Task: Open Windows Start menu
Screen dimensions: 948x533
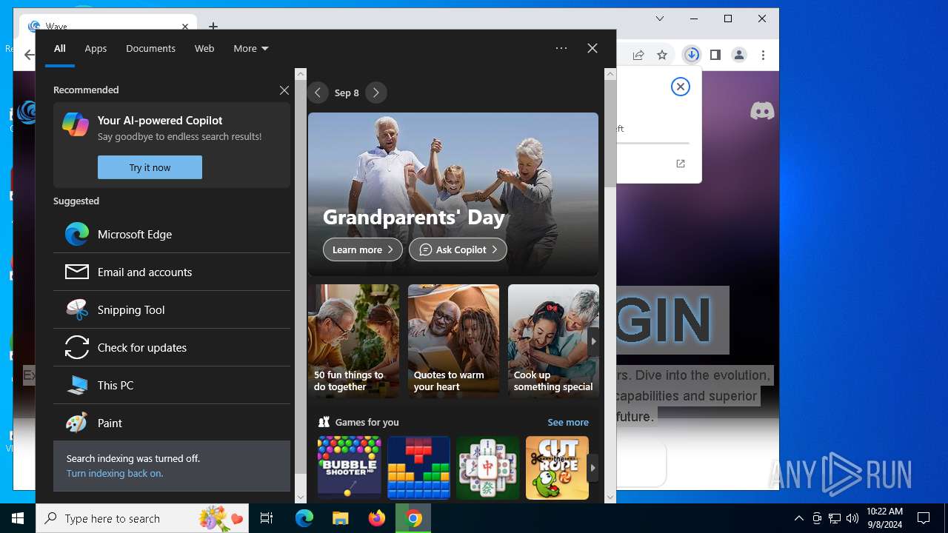Action: 18,518
